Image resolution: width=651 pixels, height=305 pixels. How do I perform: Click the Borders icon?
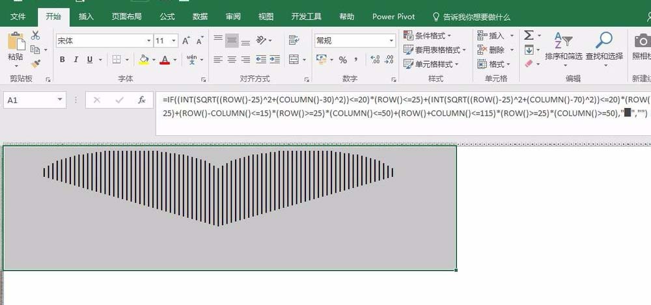[x=117, y=60]
